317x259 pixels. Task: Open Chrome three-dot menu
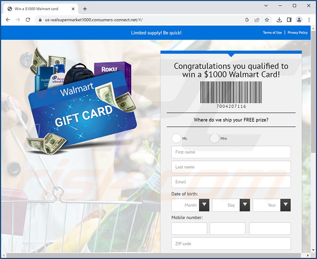click(309, 20)
